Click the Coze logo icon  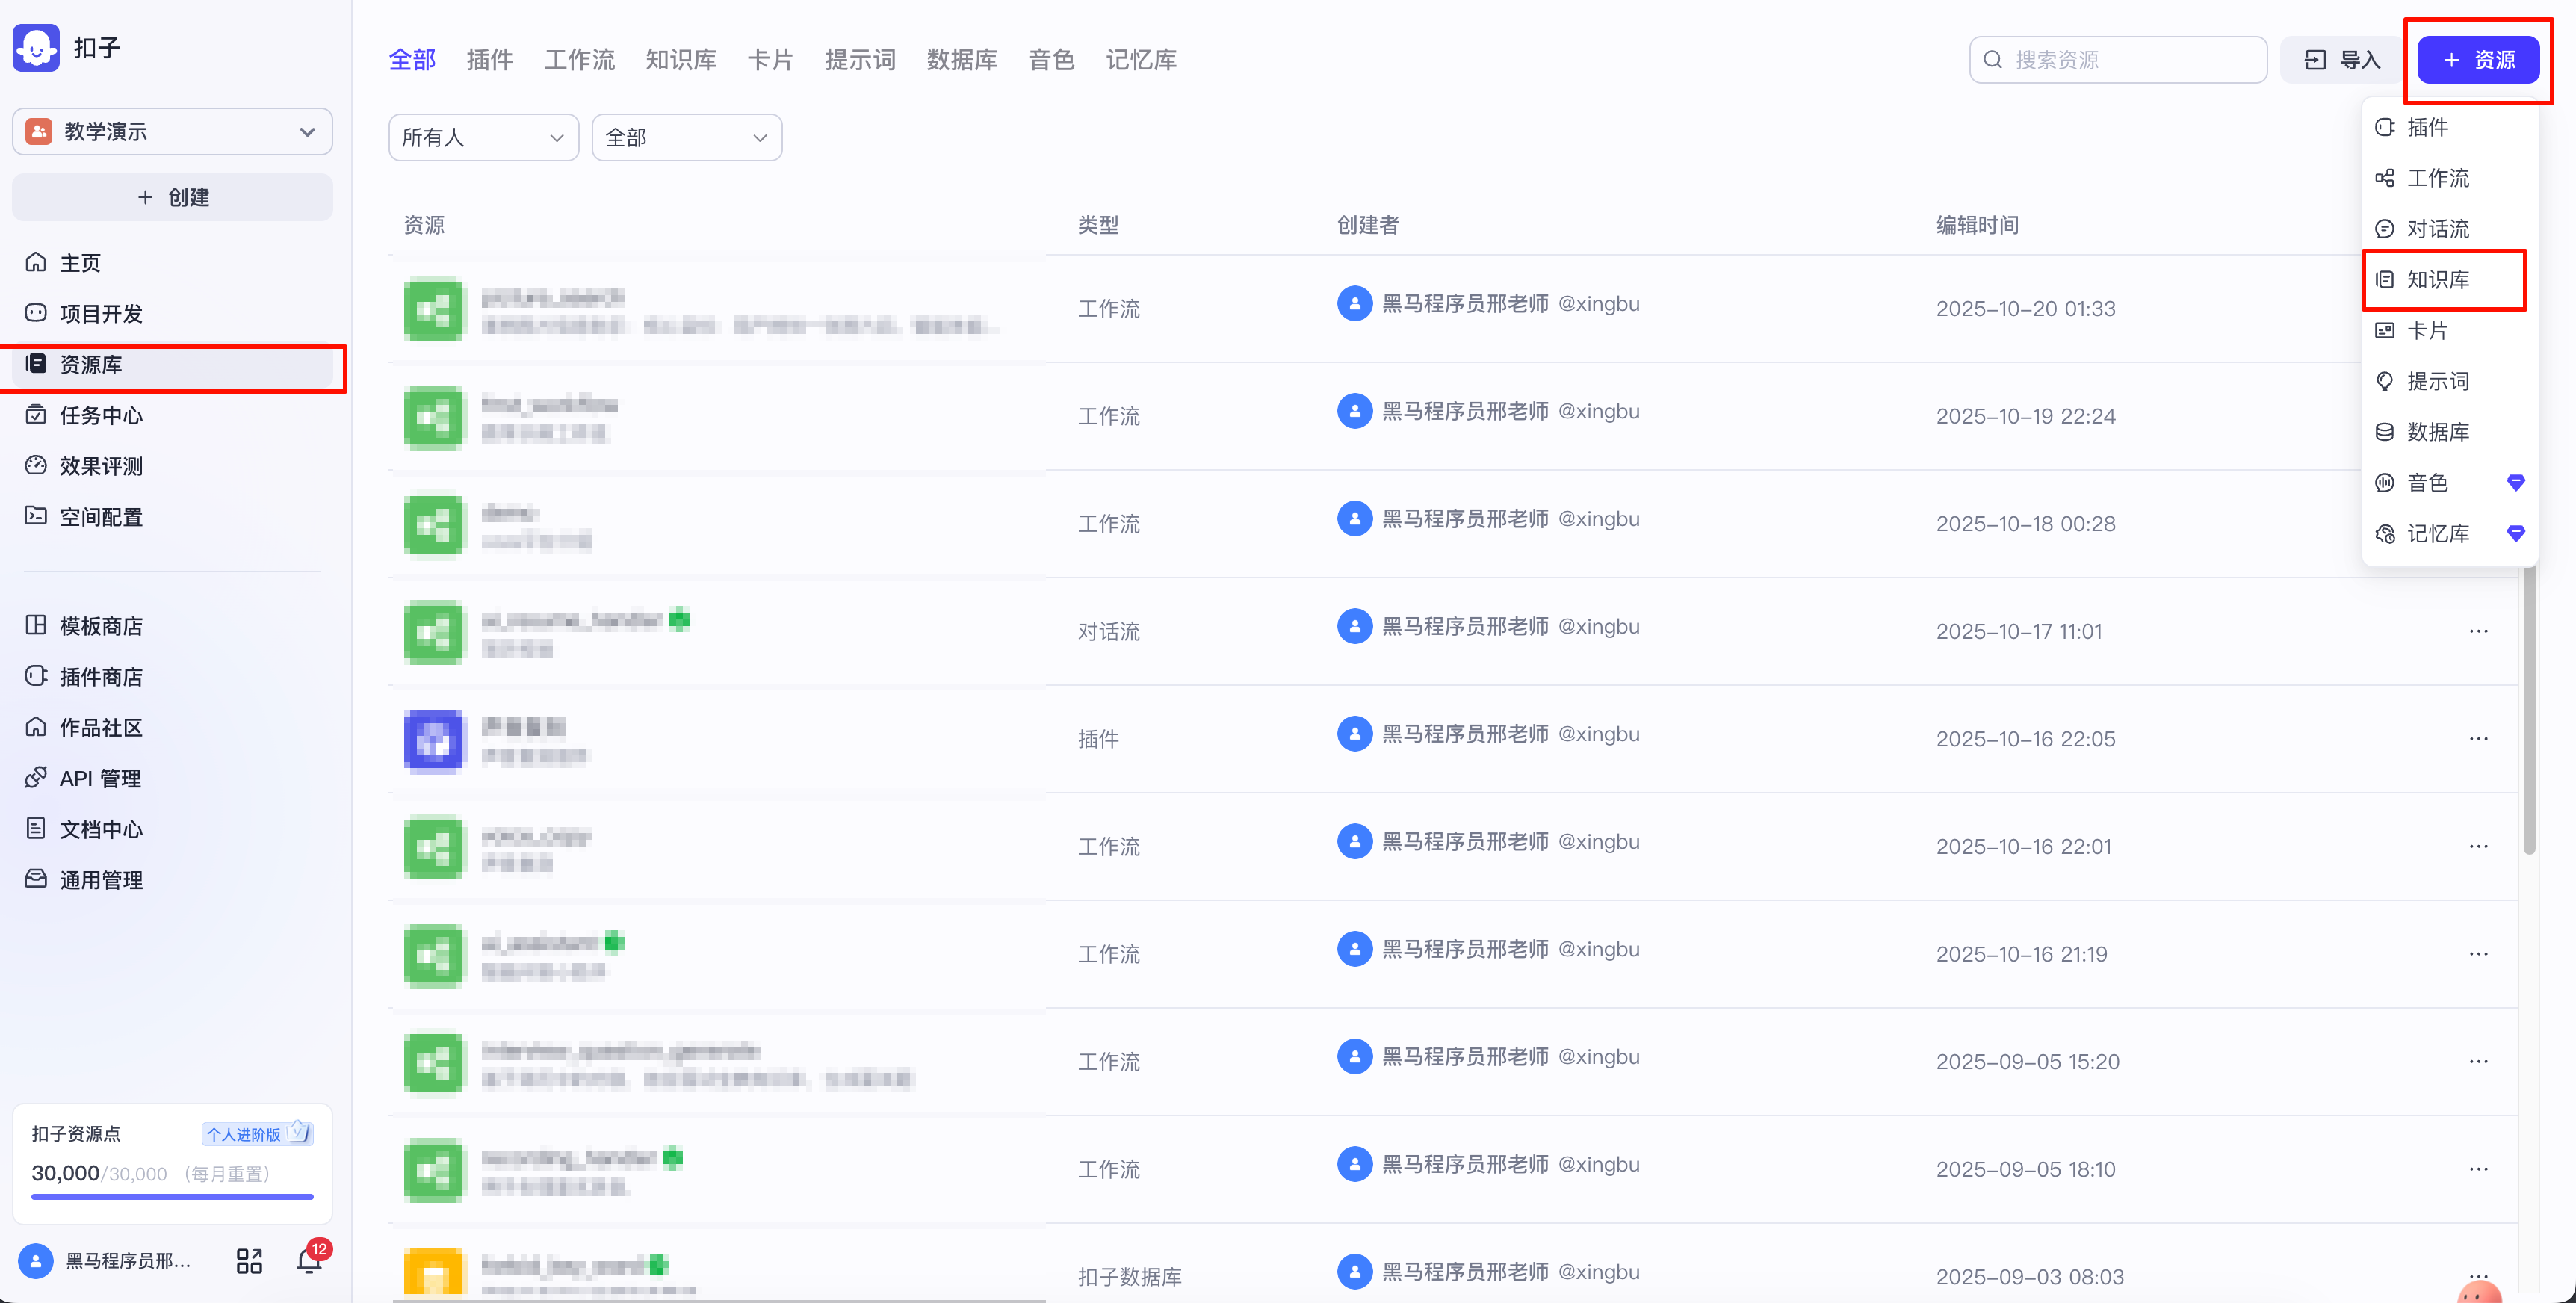36,47
